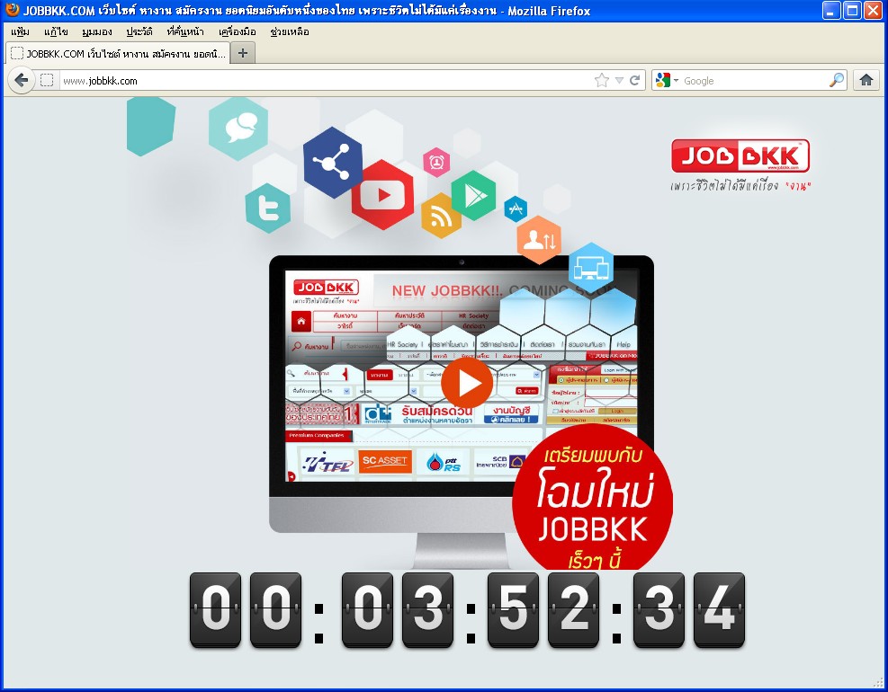Open the เครื่องมือ menu
Image resolution: width=888 pixels, height=692 pixels.
[238, 31]
